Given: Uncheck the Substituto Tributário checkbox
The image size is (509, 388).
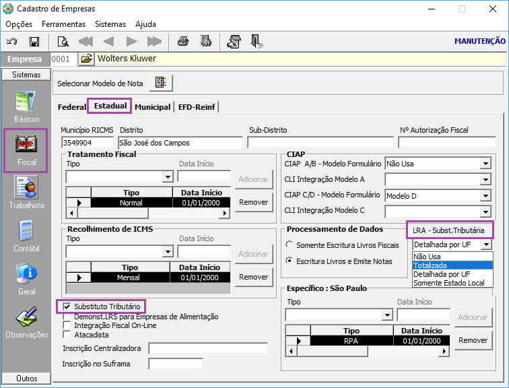Looking at the screenshot, I should pyautogui.click(x=67, y=307).
